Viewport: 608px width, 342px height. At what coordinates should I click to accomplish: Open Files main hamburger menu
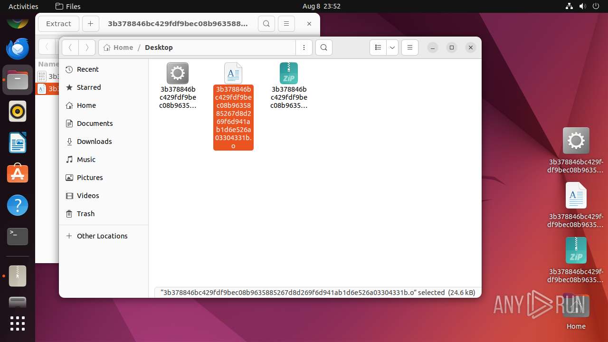(x=410, y=47)
